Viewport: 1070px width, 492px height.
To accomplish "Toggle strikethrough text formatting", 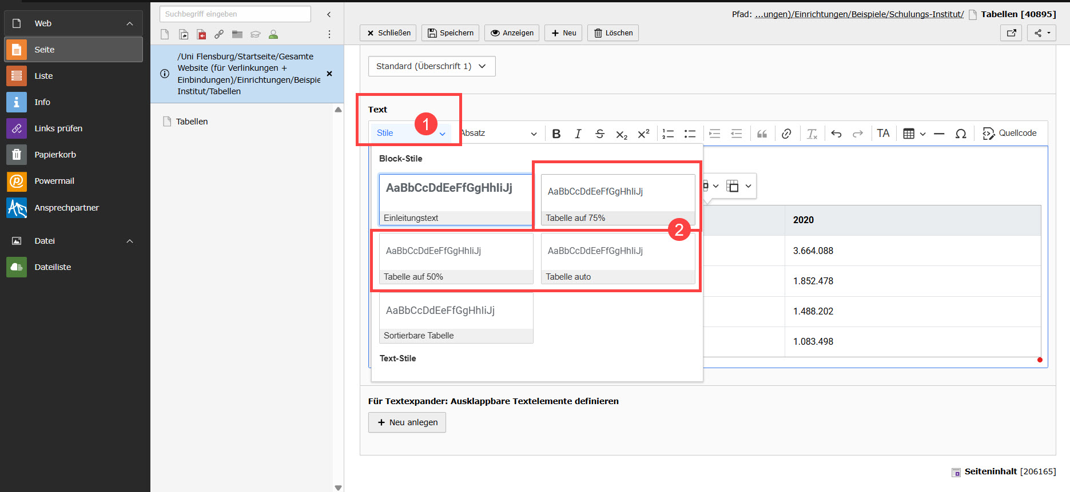I will click(599, 134).
